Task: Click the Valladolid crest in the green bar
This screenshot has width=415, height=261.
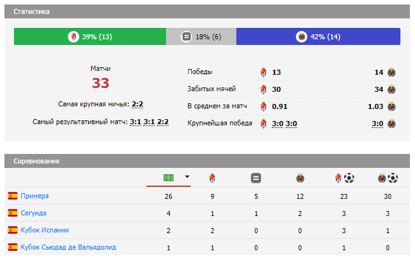Action: 73,37
